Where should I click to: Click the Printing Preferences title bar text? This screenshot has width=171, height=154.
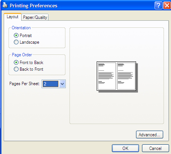(x=33, y=6)
